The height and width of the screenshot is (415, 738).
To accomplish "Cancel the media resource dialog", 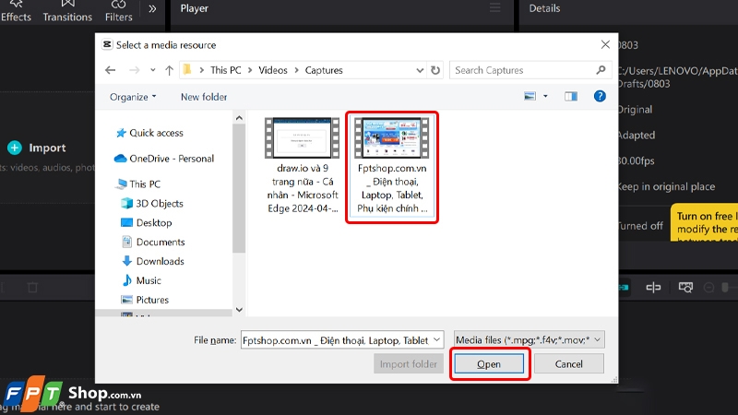I will pyautogui.click(x=568, y=364).
